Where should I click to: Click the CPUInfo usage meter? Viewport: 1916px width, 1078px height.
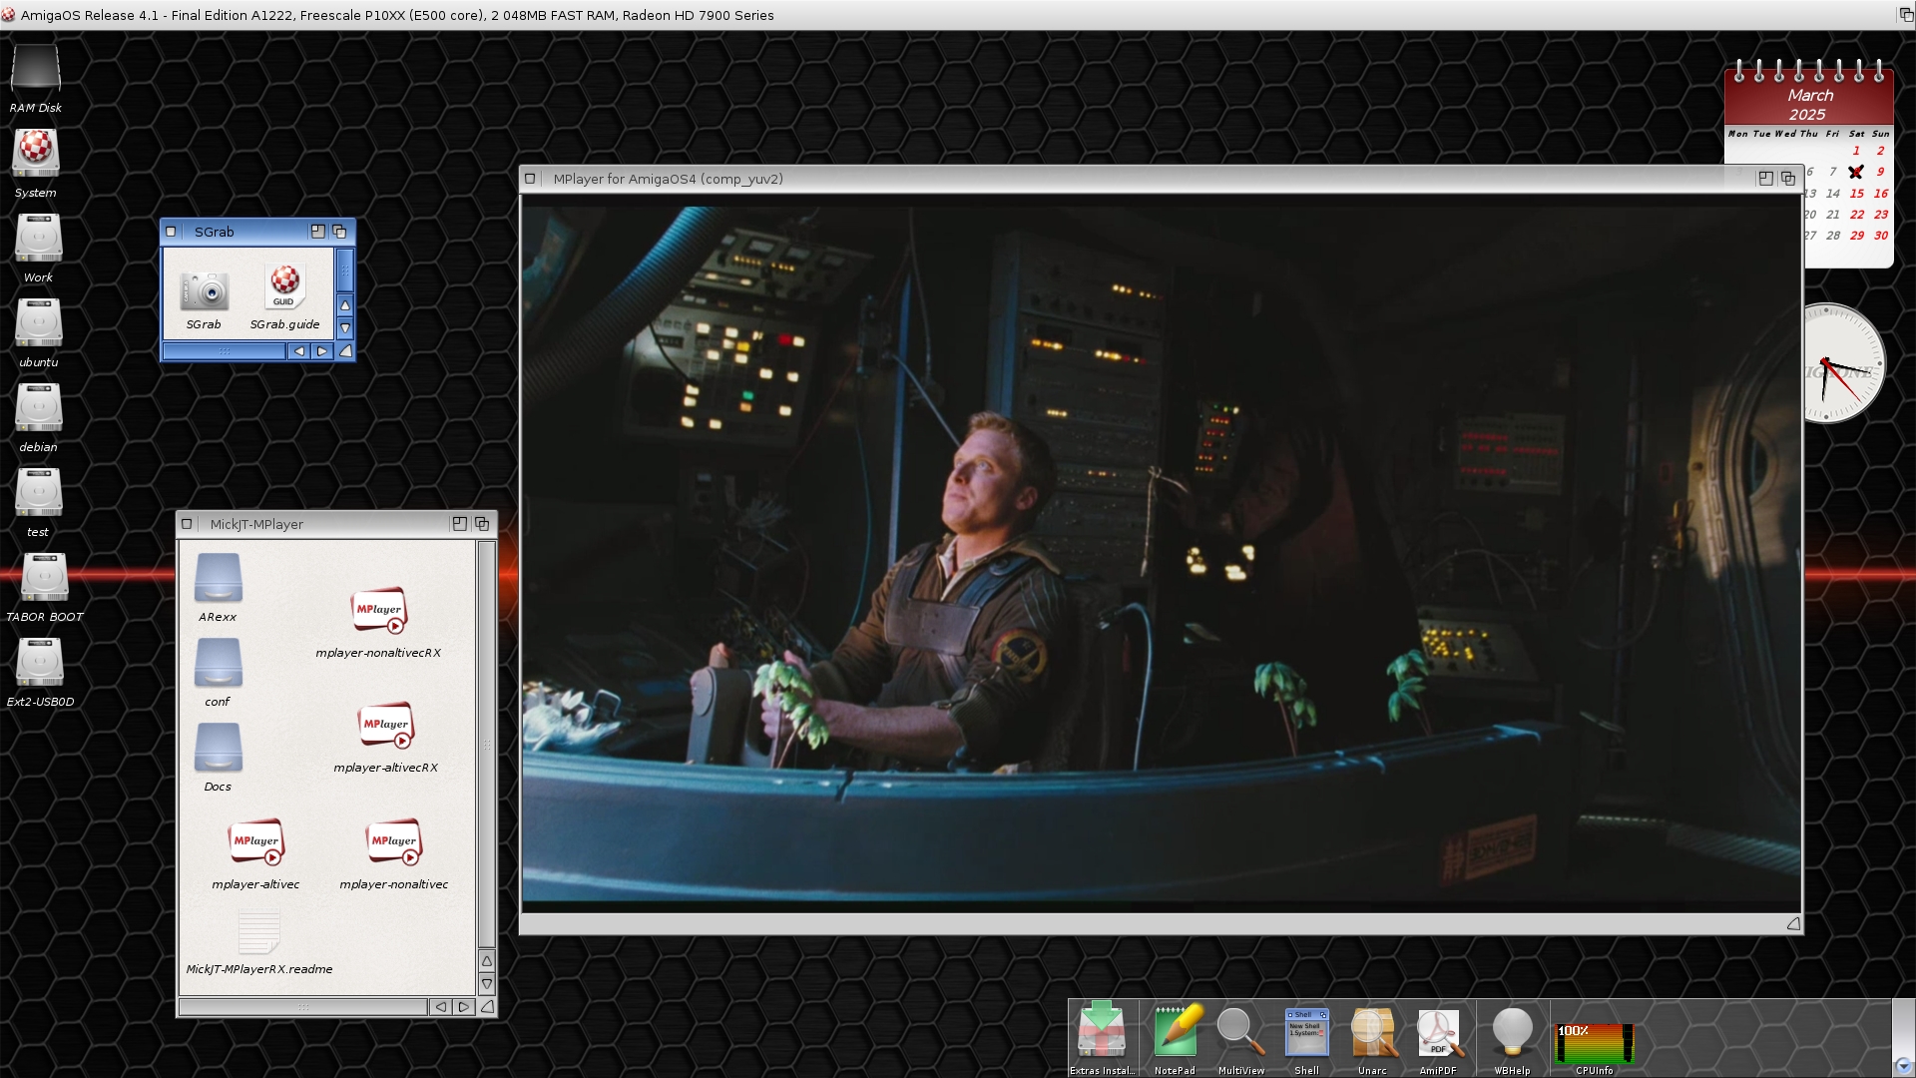(x=1594, y=1042)
